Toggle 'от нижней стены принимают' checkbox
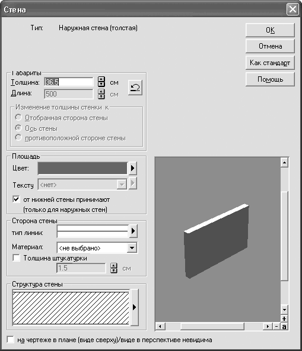 tap(16, 199)
